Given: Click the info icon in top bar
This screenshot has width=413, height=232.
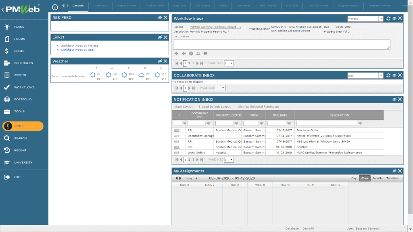Looking at the screenshot, I should pos(55,7).
